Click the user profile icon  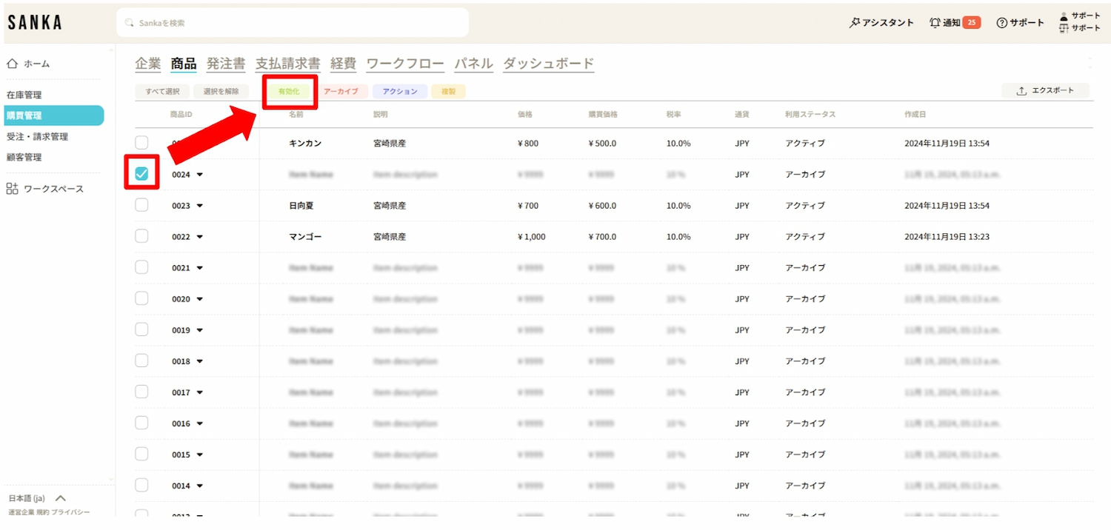[x=1064, y=16]
